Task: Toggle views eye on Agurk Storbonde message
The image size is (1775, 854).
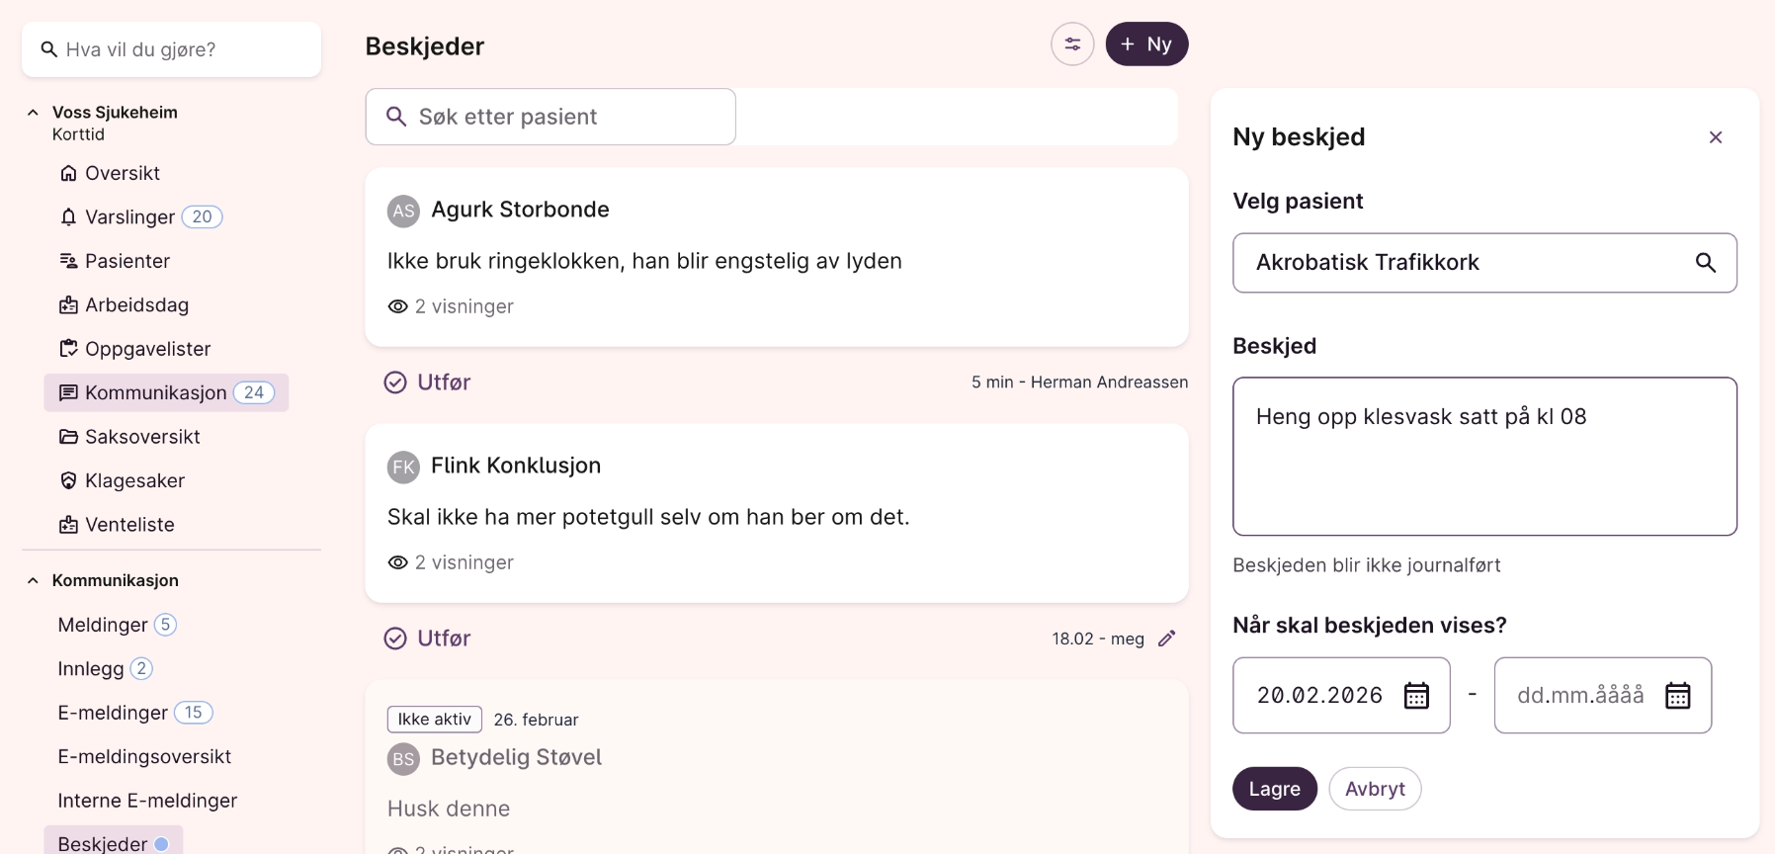Action: pos(398,306)
